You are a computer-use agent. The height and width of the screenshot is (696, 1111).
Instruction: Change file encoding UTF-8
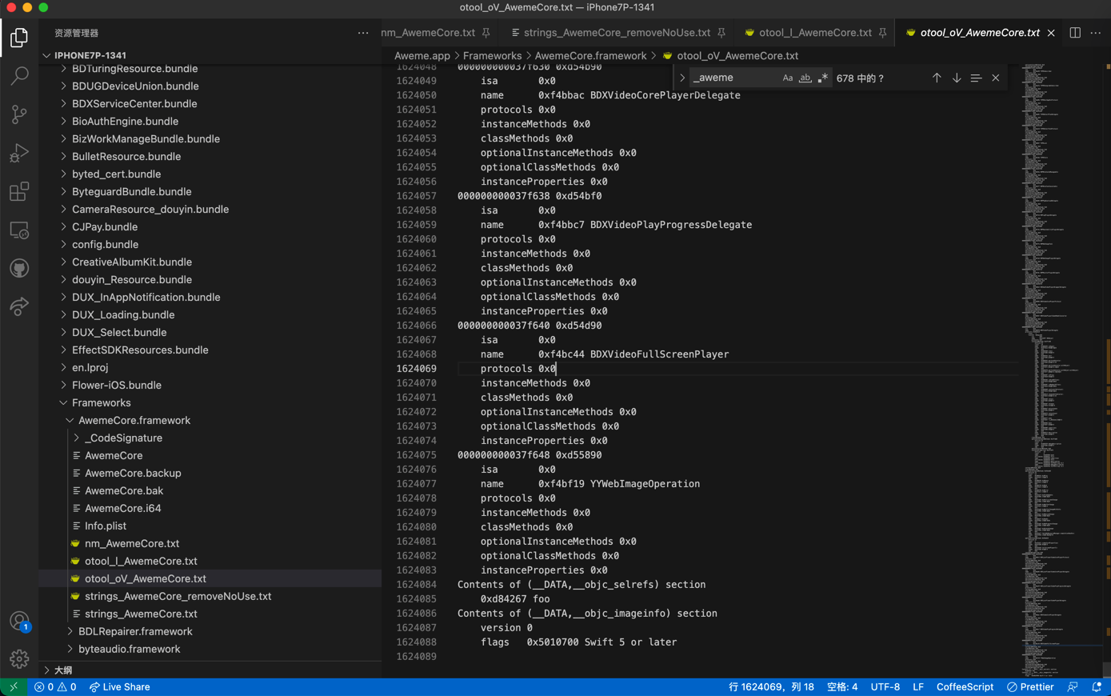pyautogui.click(x=885, y=687)
